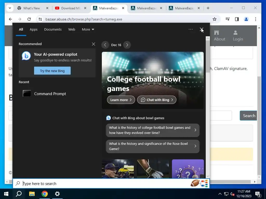Screen dimensions: 266x199
Task: Click the Chrome page vertical scrollbar
Action: coord(259,126)
